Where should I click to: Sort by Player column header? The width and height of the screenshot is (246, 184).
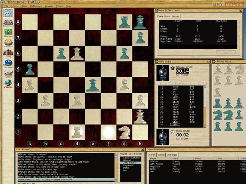coord(159,159)
